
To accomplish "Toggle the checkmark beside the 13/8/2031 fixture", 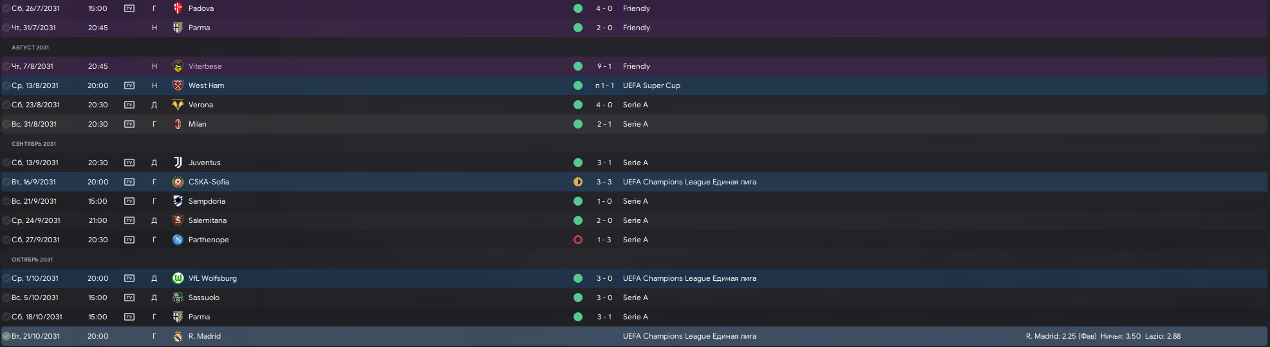I will 6,85.
